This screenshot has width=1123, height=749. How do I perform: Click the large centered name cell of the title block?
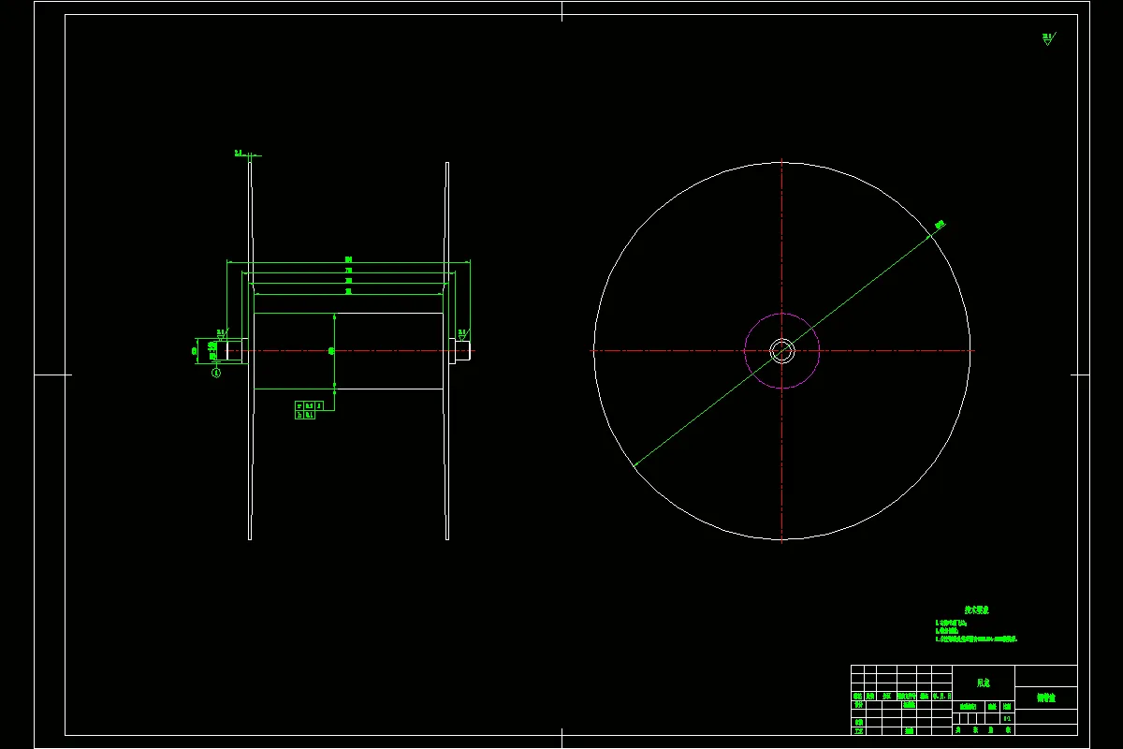point(983,683)
